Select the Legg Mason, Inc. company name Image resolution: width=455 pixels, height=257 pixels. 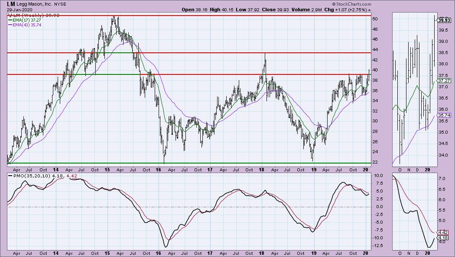35,4
